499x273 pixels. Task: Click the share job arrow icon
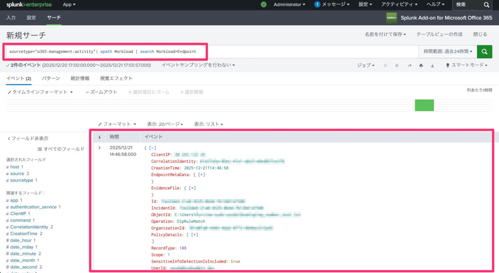click(x=410, y=65)
